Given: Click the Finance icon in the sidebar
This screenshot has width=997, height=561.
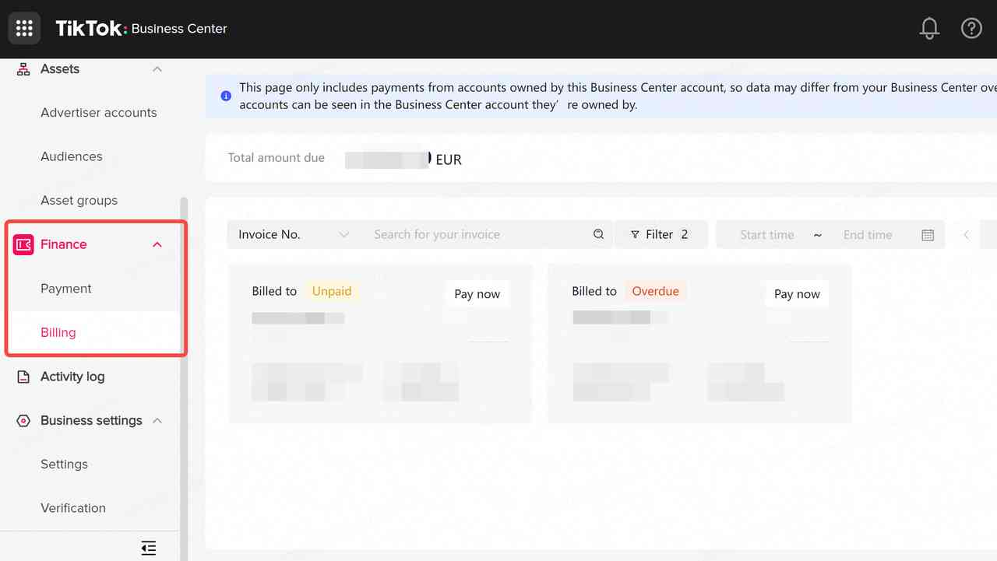Looking at the screenshot, I should coord(23,244).
